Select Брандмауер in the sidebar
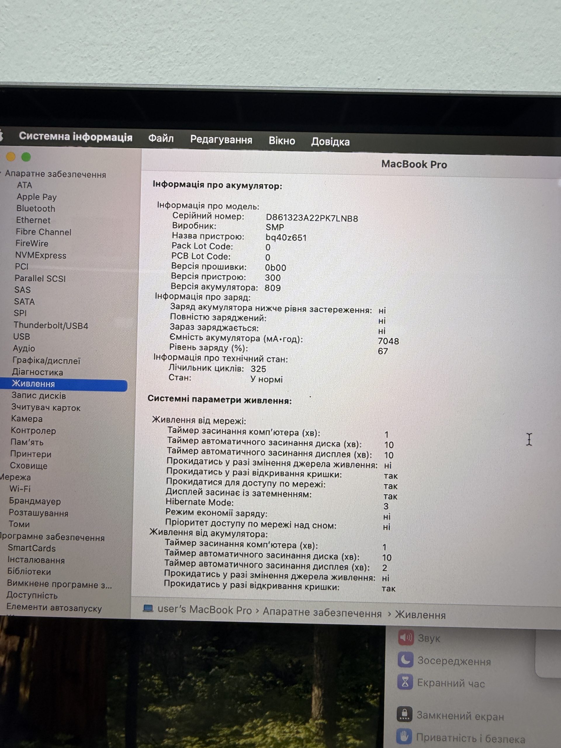 35,501
